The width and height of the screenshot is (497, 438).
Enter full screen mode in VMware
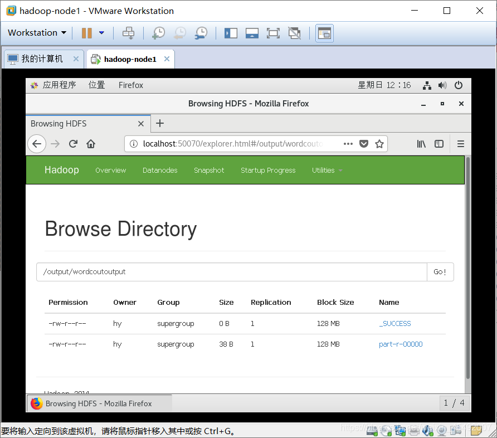(x=273, y=33)
